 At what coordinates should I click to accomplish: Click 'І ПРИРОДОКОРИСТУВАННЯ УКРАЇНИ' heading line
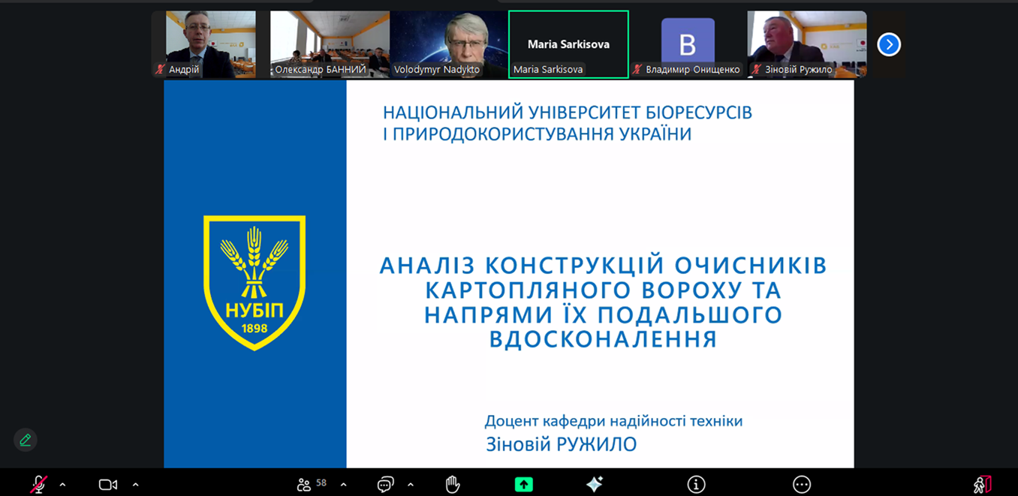pyautogui.click(x=538, y=134)
